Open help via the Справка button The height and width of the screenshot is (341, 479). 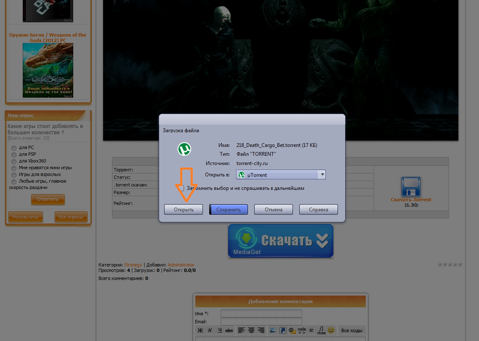tap(318, 210)
